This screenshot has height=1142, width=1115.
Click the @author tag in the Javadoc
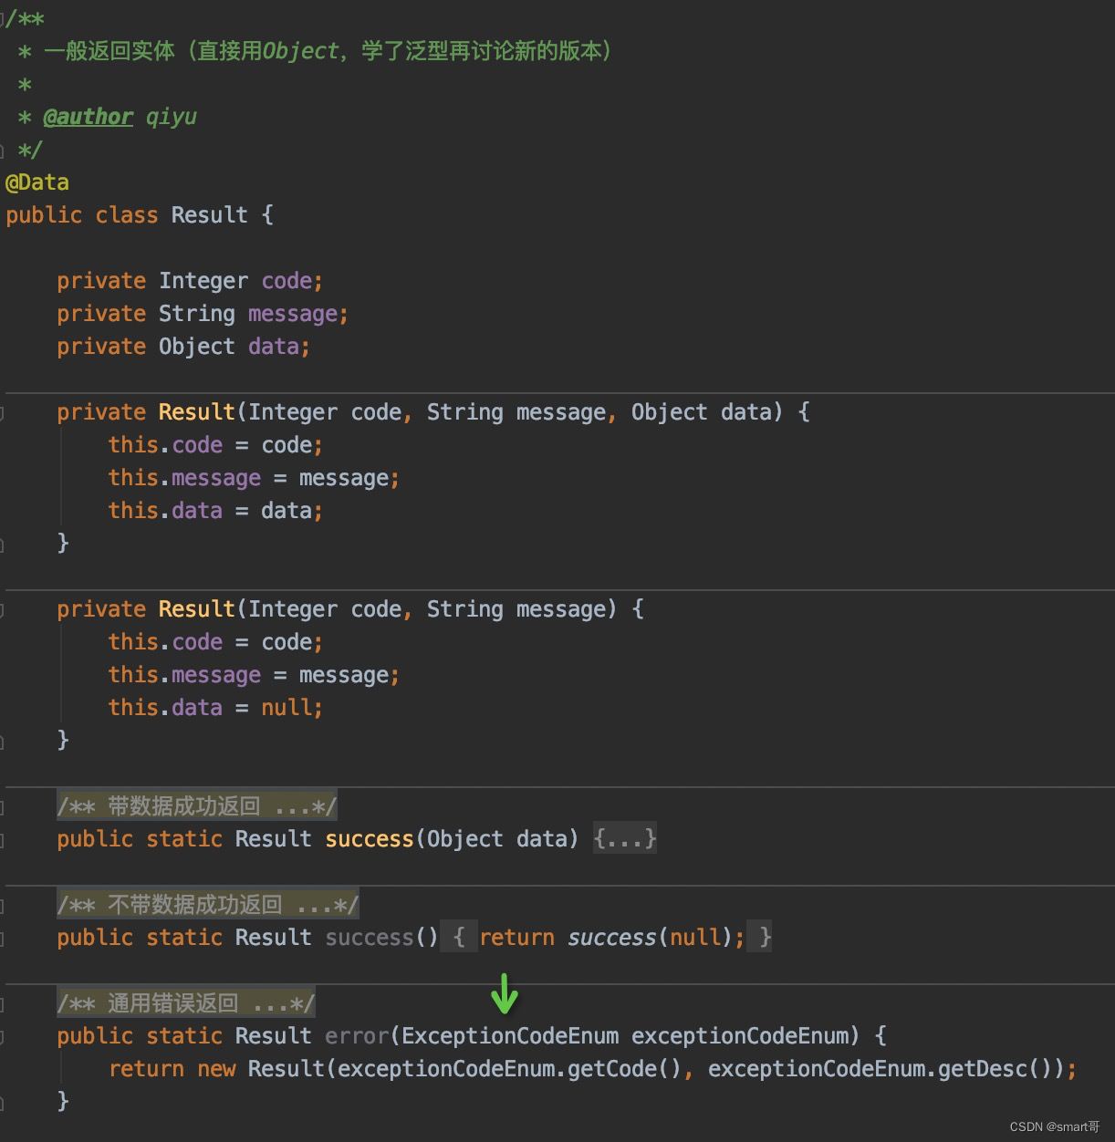point(89,117)
